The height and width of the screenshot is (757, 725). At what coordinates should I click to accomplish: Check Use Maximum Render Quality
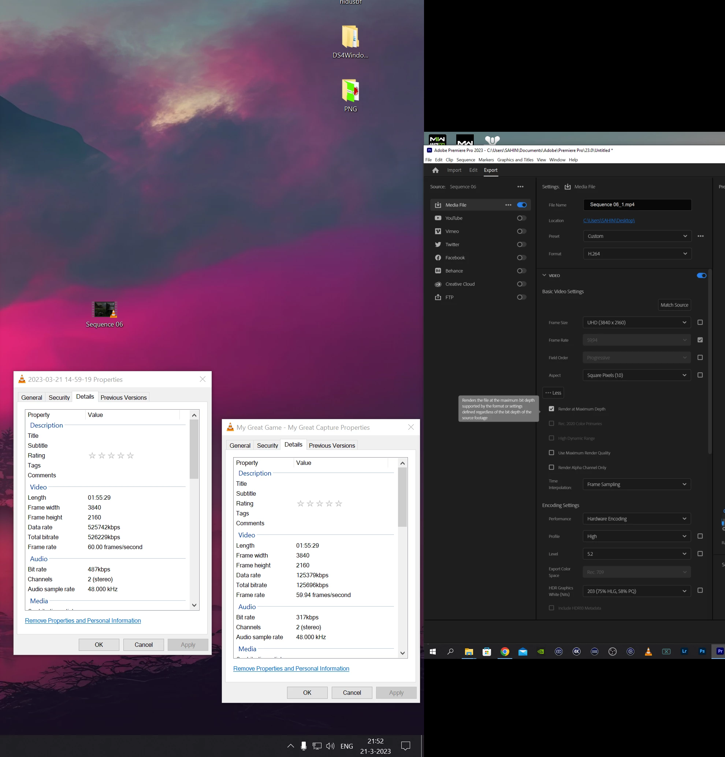(x=551, y=453)
